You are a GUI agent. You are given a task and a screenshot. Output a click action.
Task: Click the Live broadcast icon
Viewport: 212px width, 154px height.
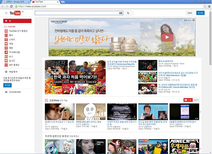point(6,61)
